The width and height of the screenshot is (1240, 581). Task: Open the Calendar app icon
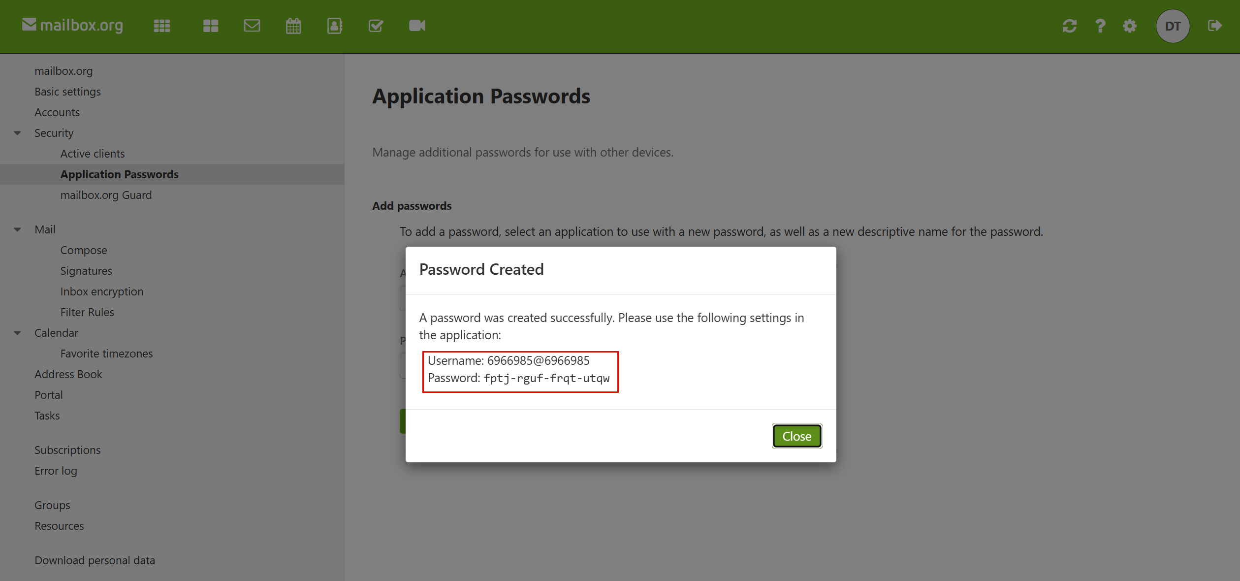(x=293, y=26)
